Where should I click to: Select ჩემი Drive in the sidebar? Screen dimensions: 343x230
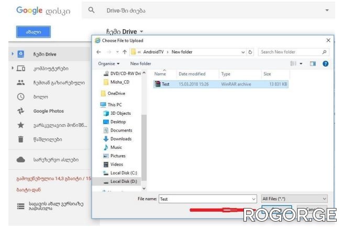(x=49, y=54)
